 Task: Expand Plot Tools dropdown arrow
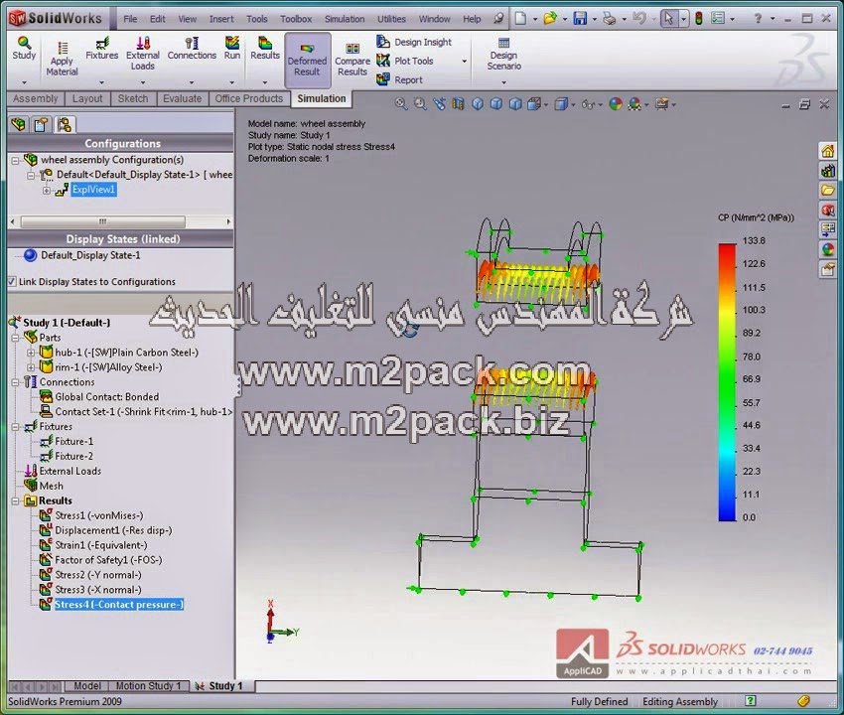coord(465,61)
